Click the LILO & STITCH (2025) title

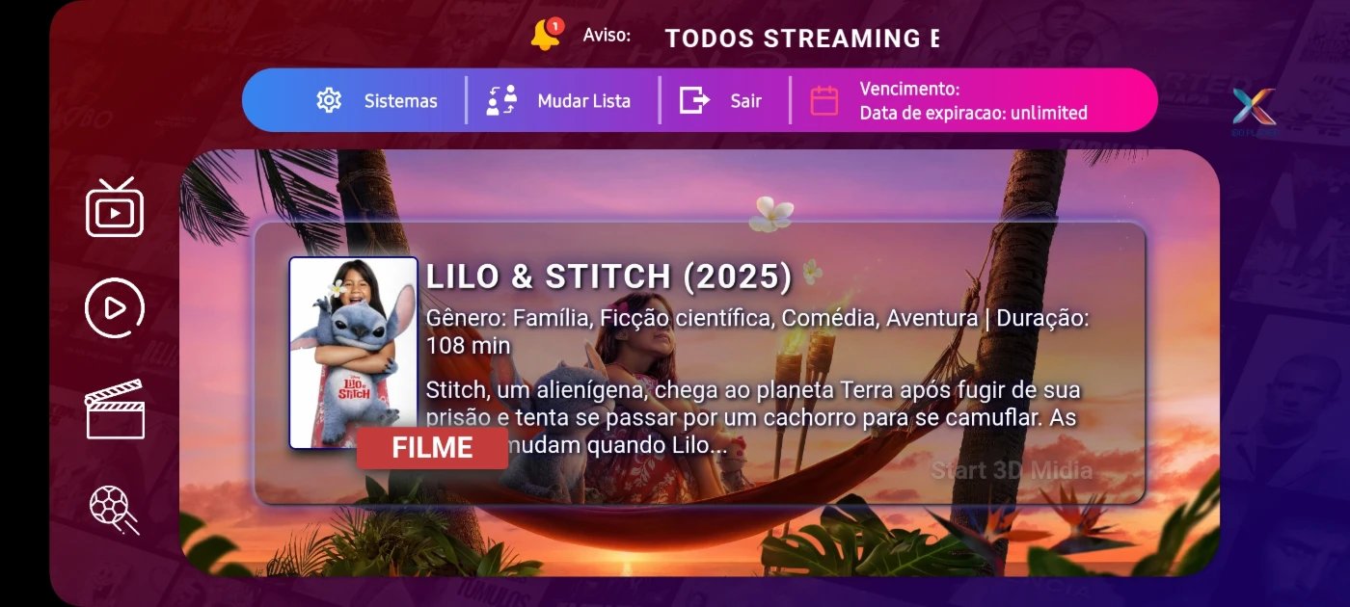tap(608, 277)
